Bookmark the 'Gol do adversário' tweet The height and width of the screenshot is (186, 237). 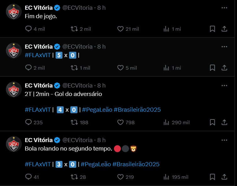click(213, 122)
